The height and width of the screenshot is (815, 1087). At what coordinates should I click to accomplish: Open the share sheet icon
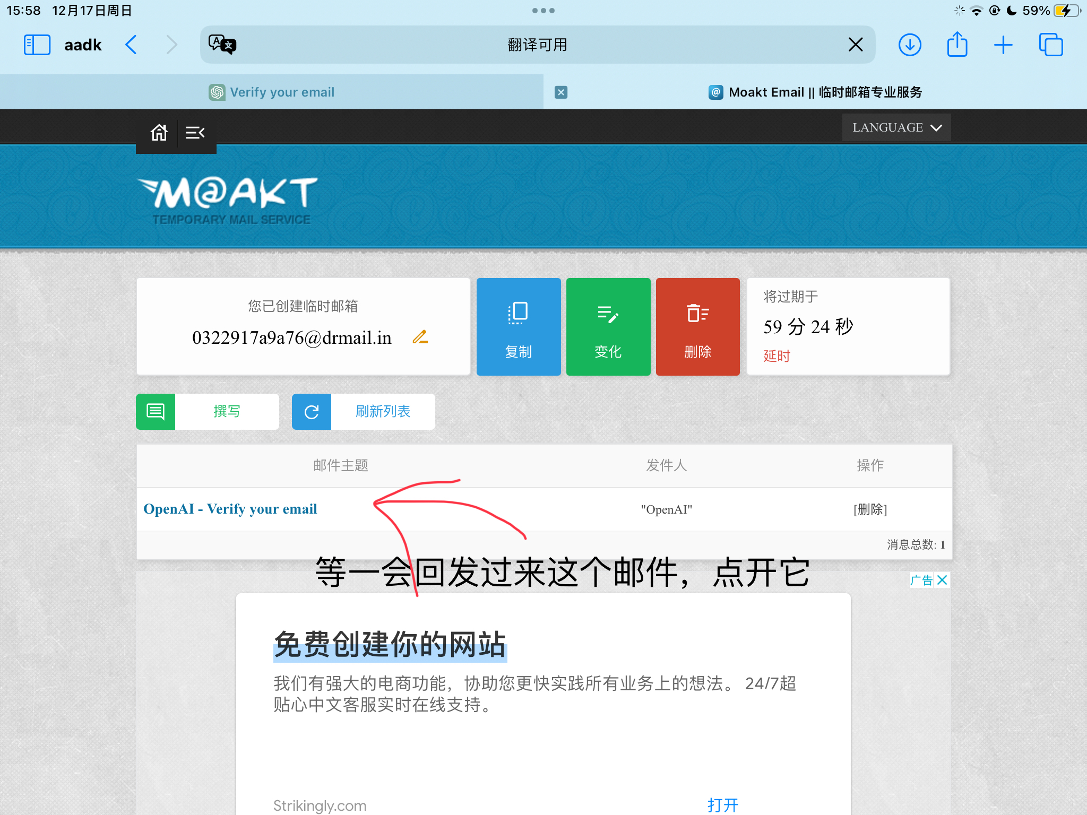point(957,45)
